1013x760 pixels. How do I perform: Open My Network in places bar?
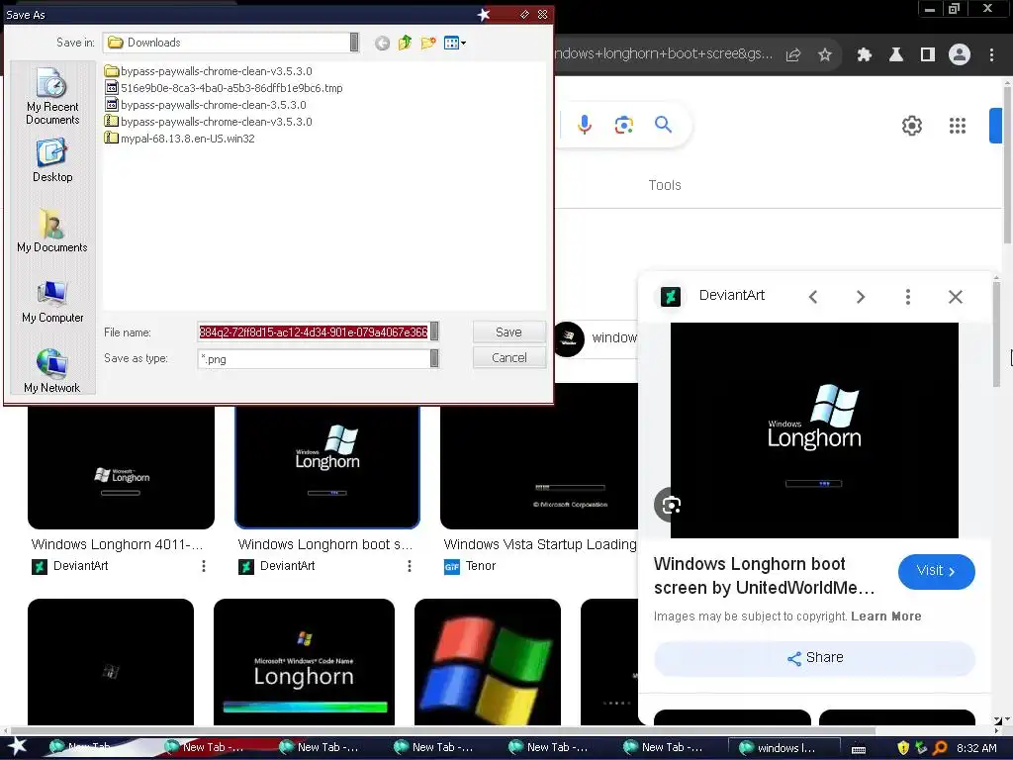(52, 371)
